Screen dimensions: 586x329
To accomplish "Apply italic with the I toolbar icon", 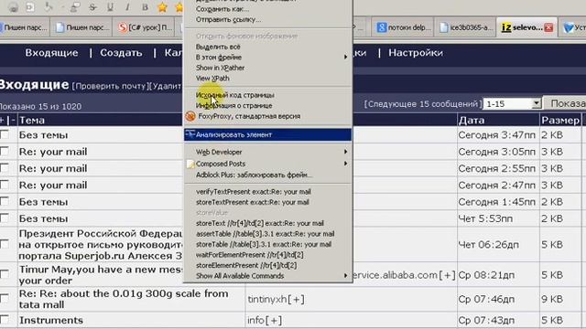I will point(127,7).
